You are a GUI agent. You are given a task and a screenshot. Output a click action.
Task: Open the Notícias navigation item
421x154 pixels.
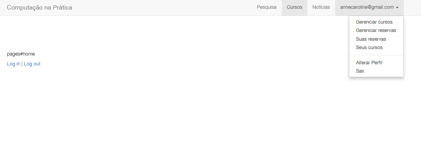tap(321, 8)
